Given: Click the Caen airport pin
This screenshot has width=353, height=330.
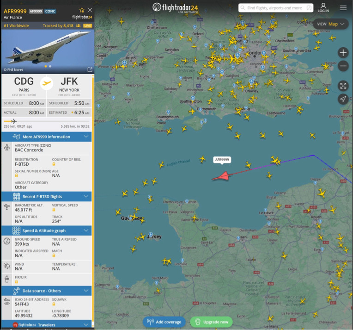Looking at the screenshot, I should pos(238,238).
